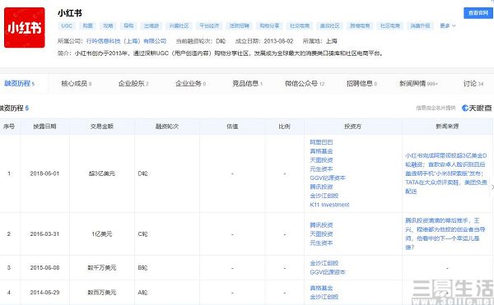Screen dimensions: 494x305
Task: Click the 2016-03-31 date cell
Action: coord(44,234)
